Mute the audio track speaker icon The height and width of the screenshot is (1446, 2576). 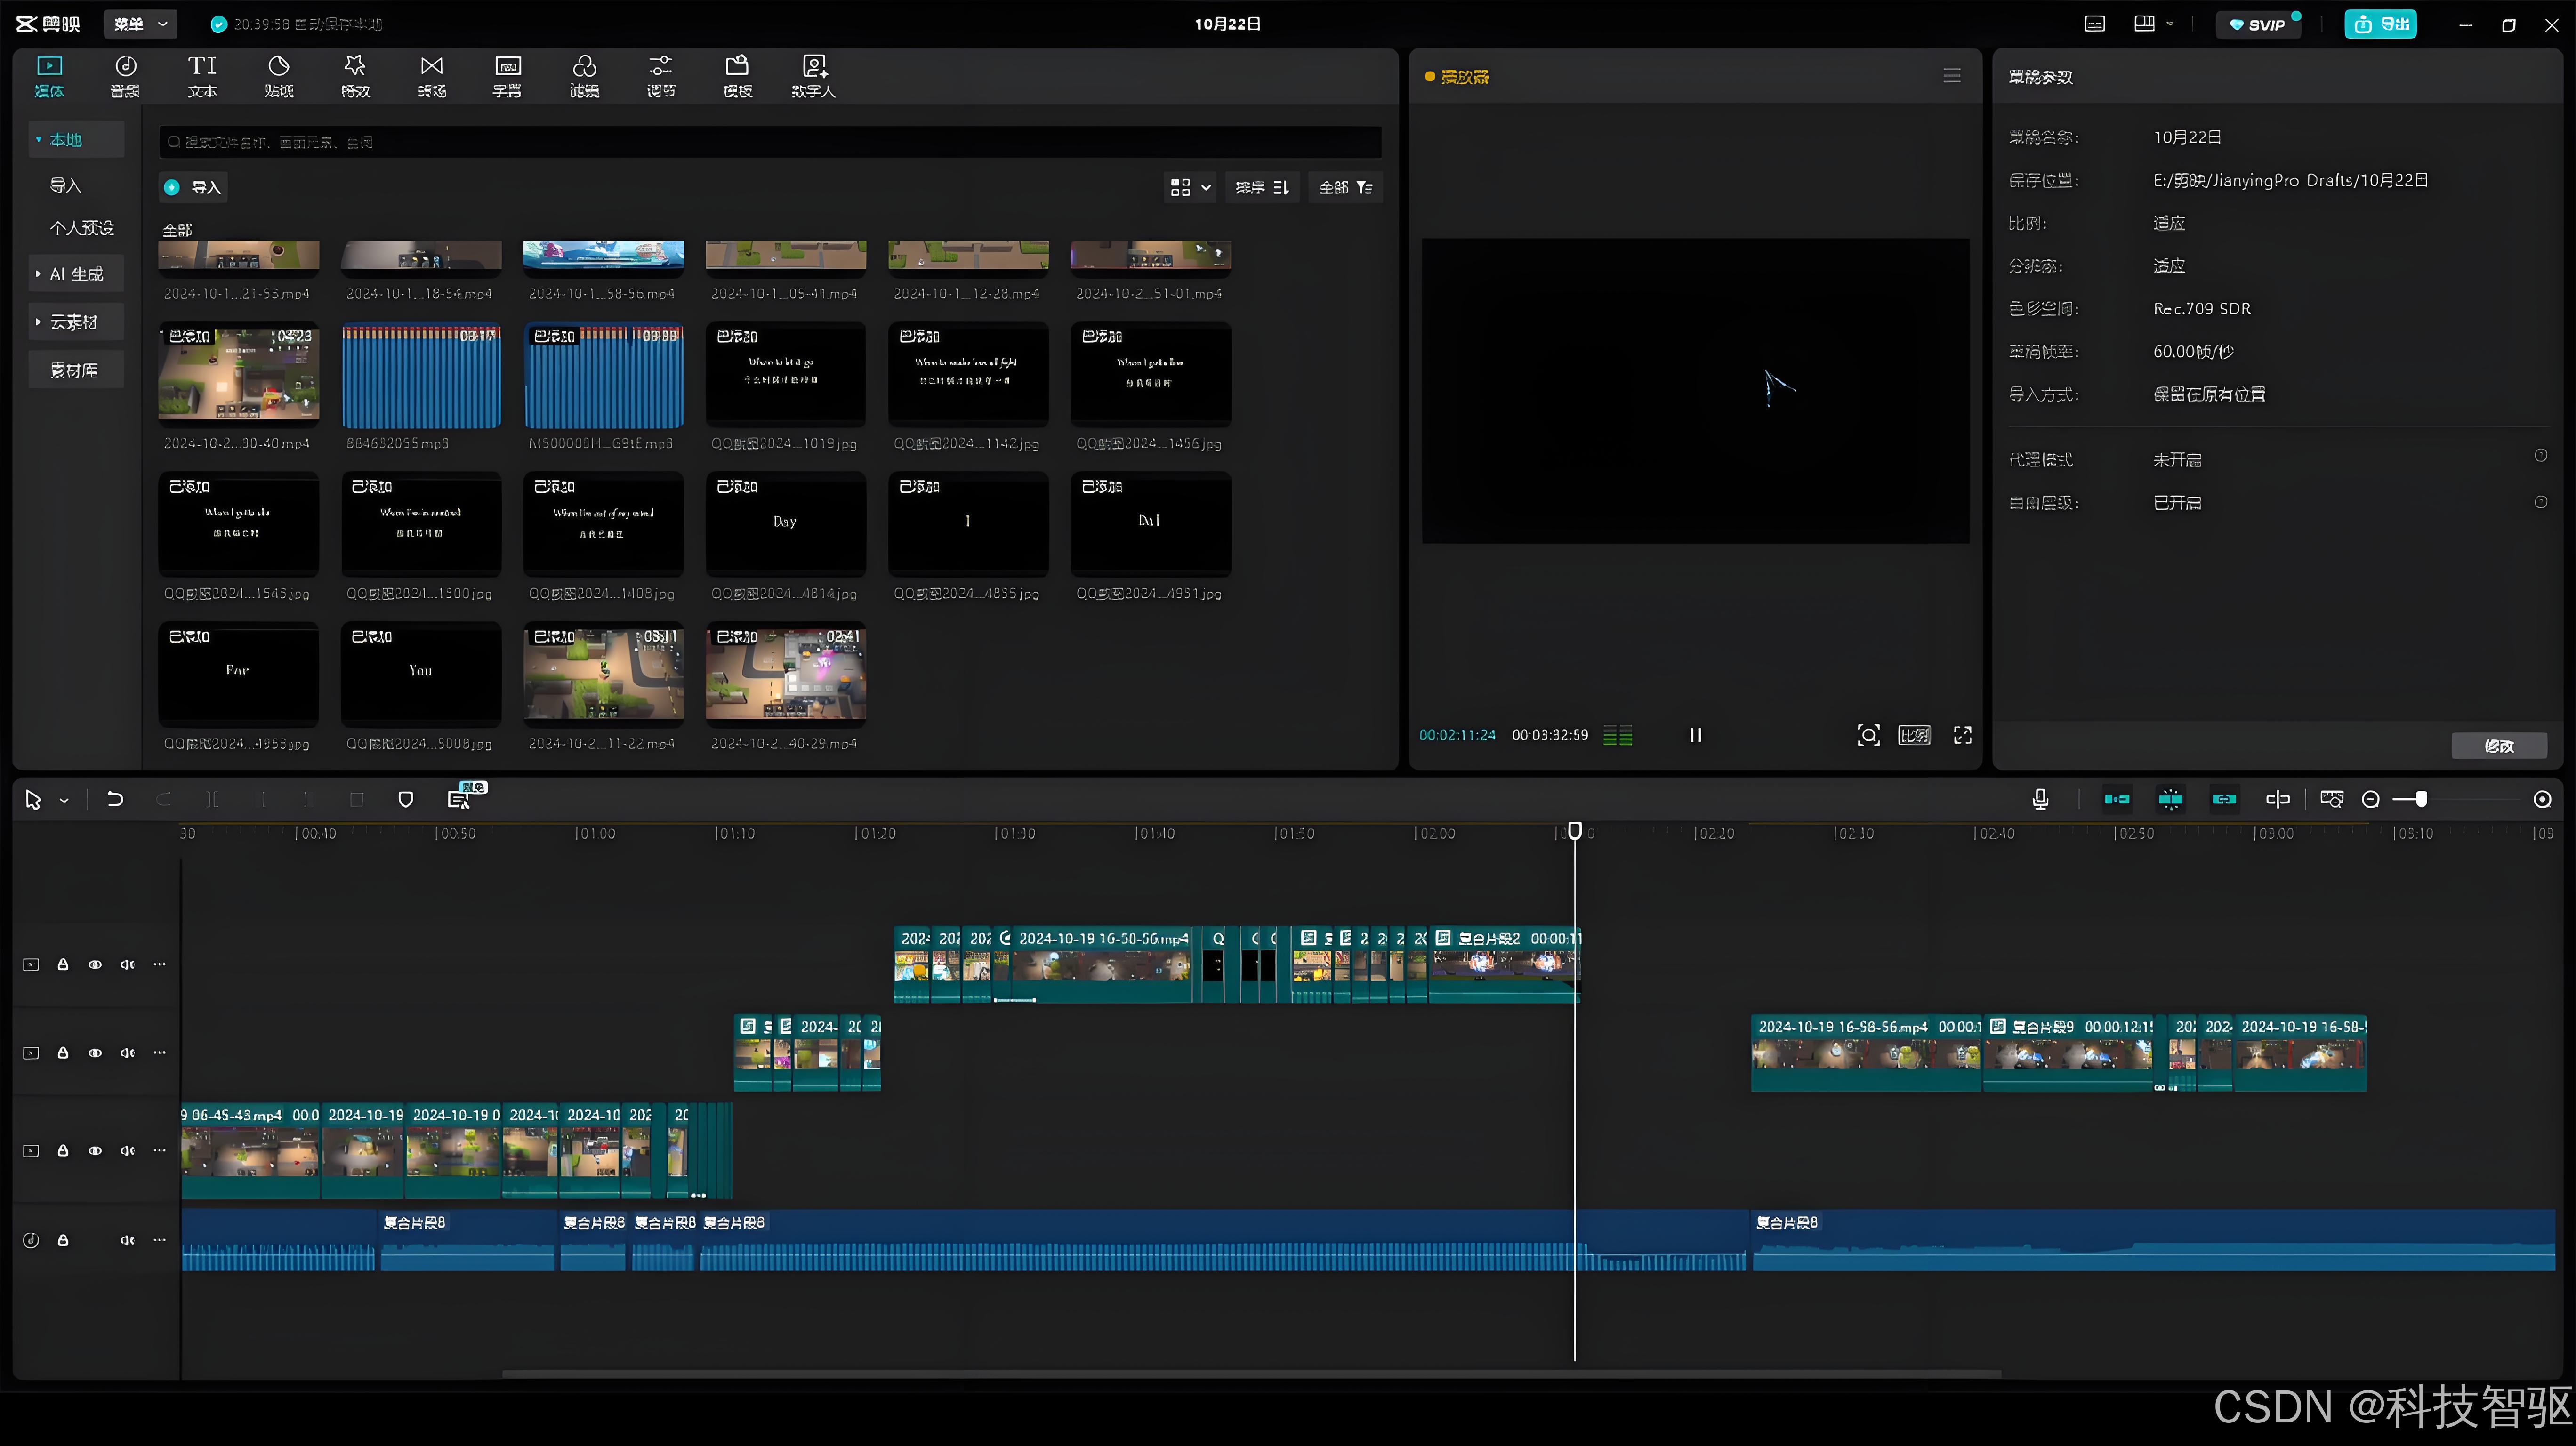pos(127,1240)
